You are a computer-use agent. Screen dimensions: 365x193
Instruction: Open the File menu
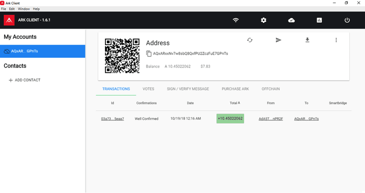pyautogui.click(x=3, y=9)
